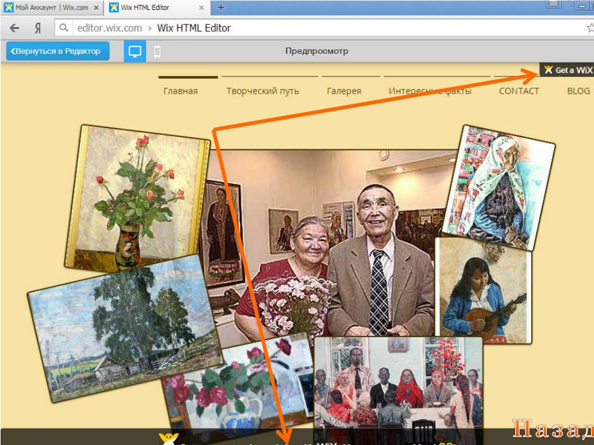Click 'Вернуться в Редактор' button
The image size is (594, 445).
57,51
